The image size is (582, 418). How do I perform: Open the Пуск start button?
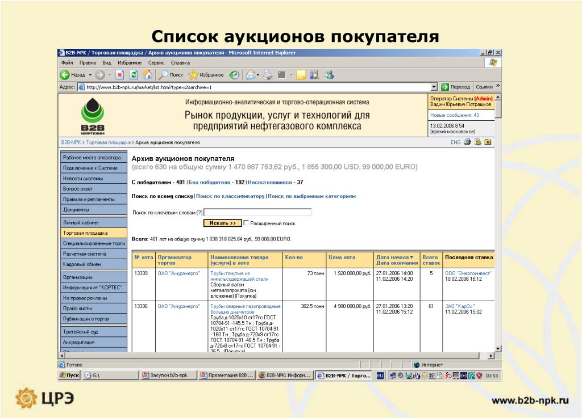tap(69, 375)
